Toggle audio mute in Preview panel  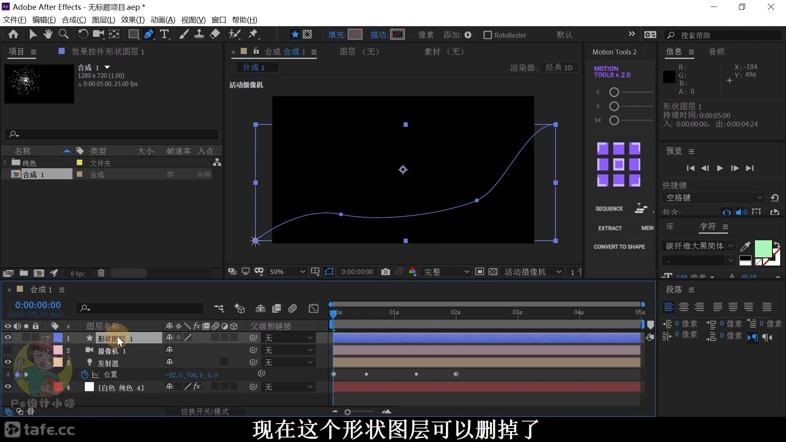[x=741, y=212]
